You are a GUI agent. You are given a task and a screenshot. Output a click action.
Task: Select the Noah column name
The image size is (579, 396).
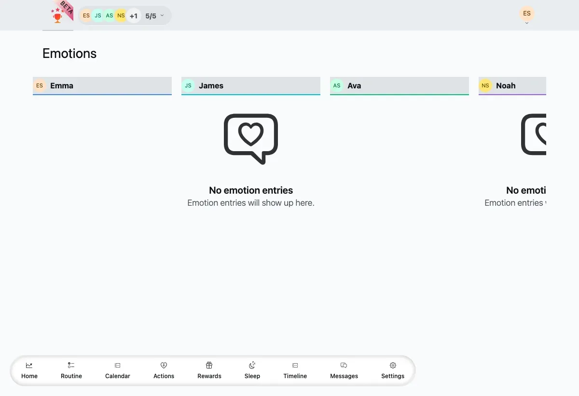click(506, 85)
